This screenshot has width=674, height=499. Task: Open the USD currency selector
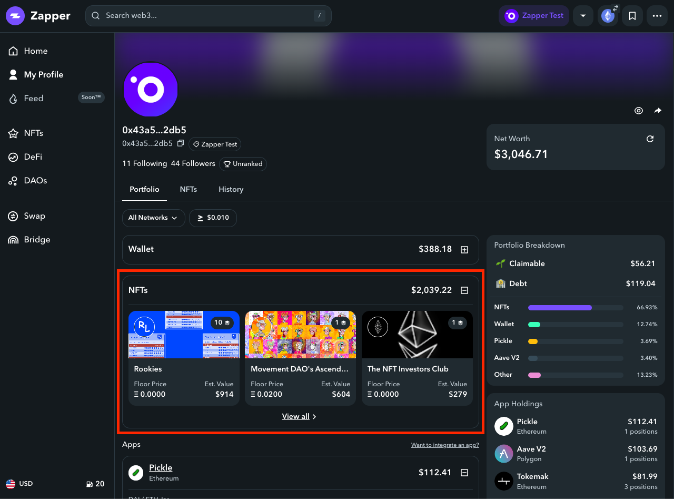point(19,484)
